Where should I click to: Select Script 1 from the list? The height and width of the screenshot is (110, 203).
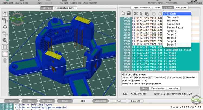177,31
